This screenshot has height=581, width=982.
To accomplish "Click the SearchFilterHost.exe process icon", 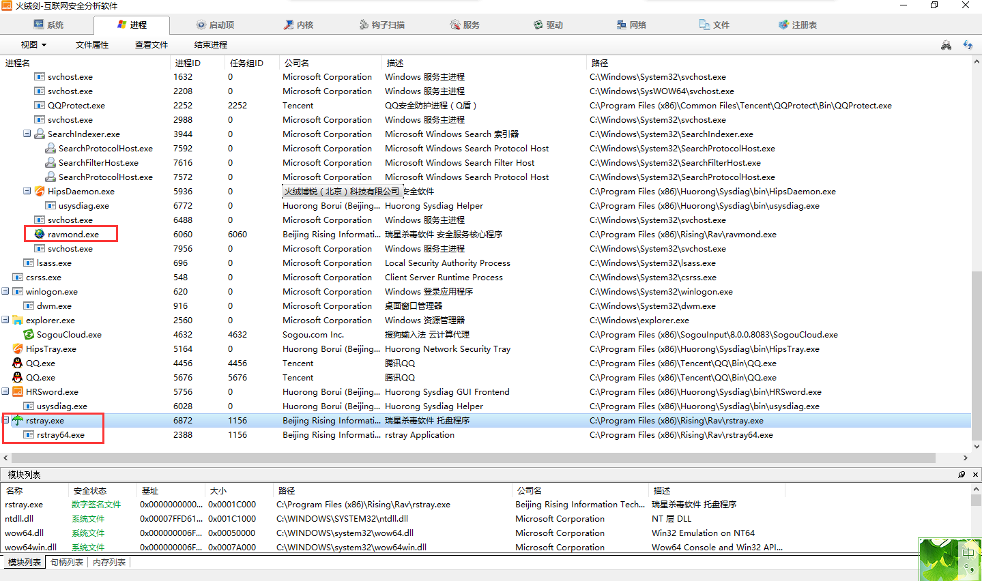I will [x=50, y=163].
